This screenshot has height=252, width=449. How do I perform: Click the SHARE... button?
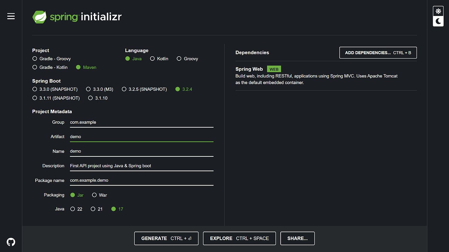click(298, 239)
